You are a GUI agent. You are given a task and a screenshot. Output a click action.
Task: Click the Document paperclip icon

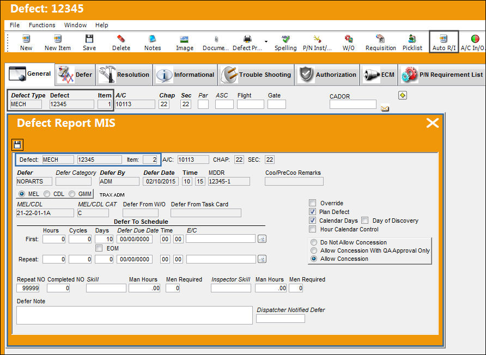point(216,39)
